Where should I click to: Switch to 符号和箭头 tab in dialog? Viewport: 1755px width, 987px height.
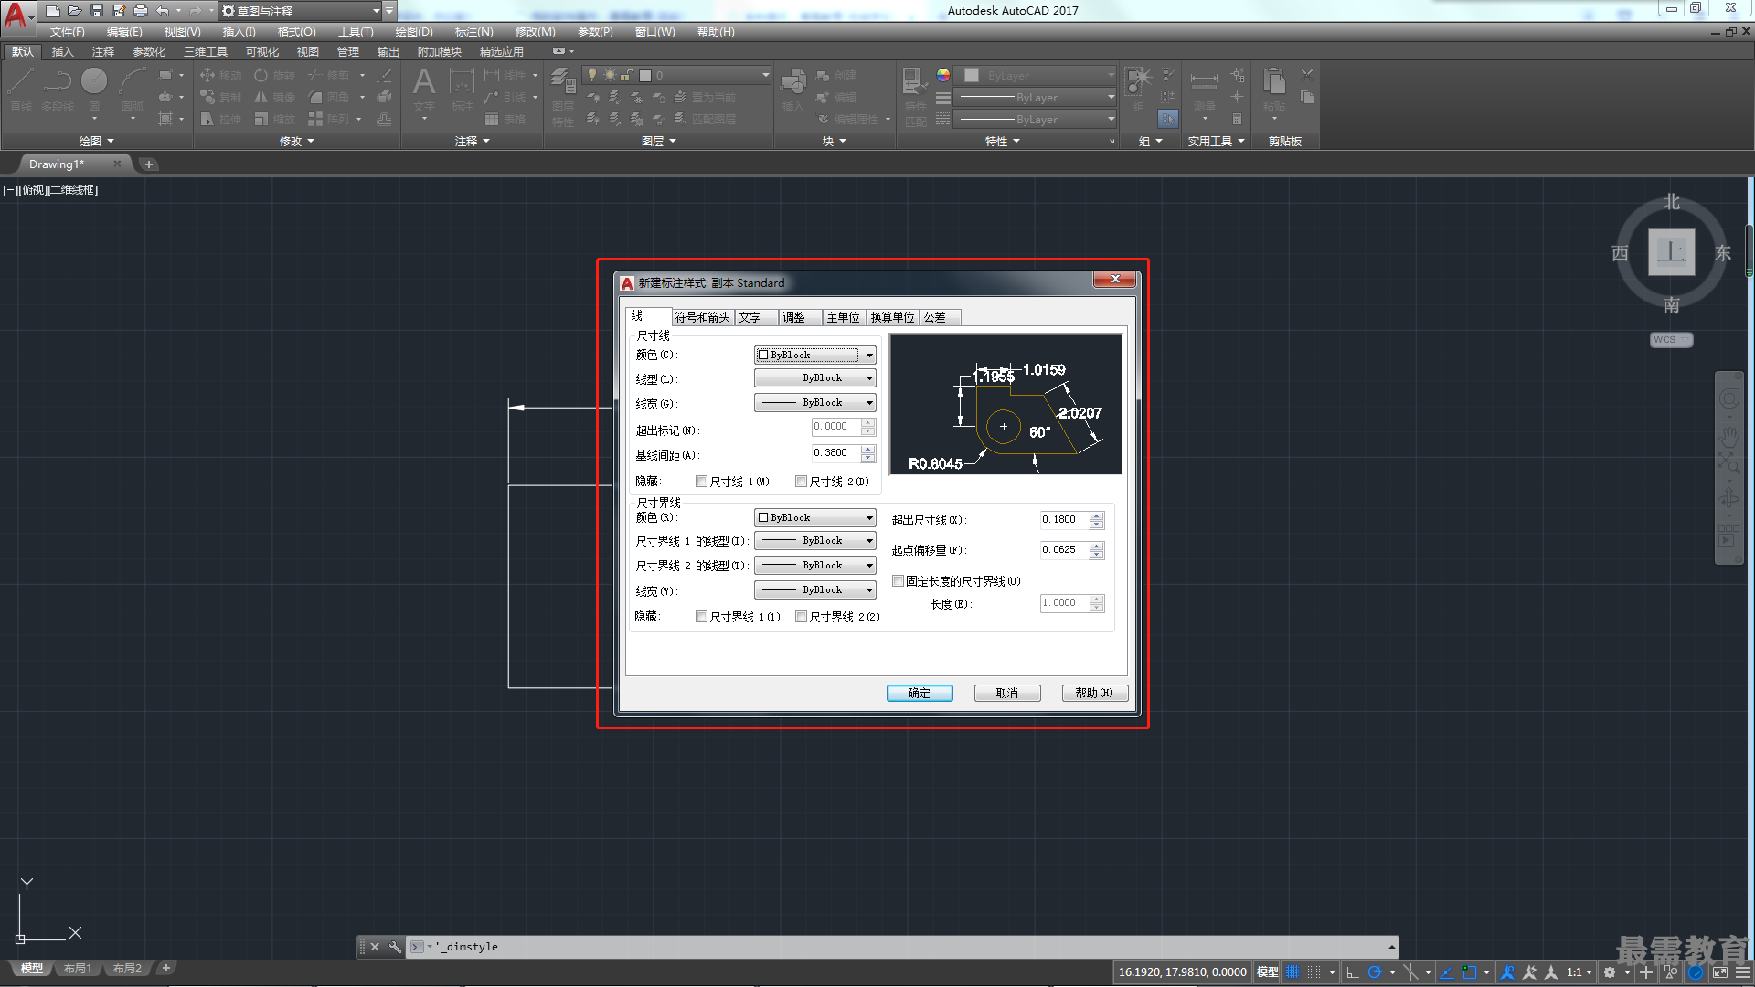tap(702, 317)
